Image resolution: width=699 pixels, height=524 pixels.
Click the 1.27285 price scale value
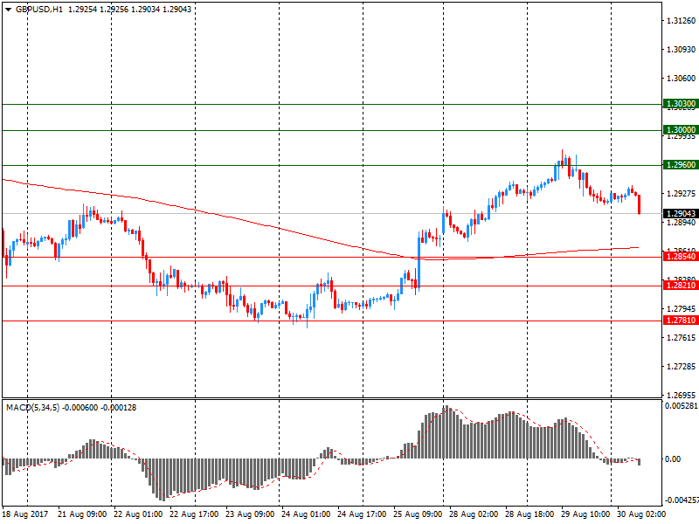point(682,367)
